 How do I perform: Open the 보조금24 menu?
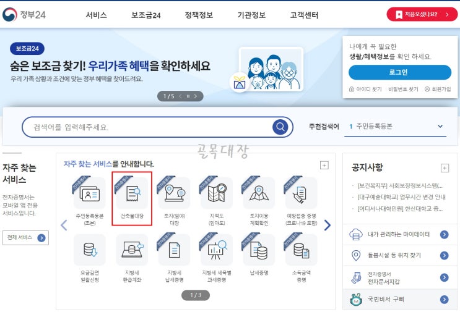coord(146,15)
